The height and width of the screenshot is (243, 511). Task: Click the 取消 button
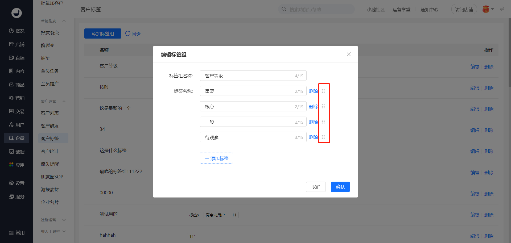316,187
